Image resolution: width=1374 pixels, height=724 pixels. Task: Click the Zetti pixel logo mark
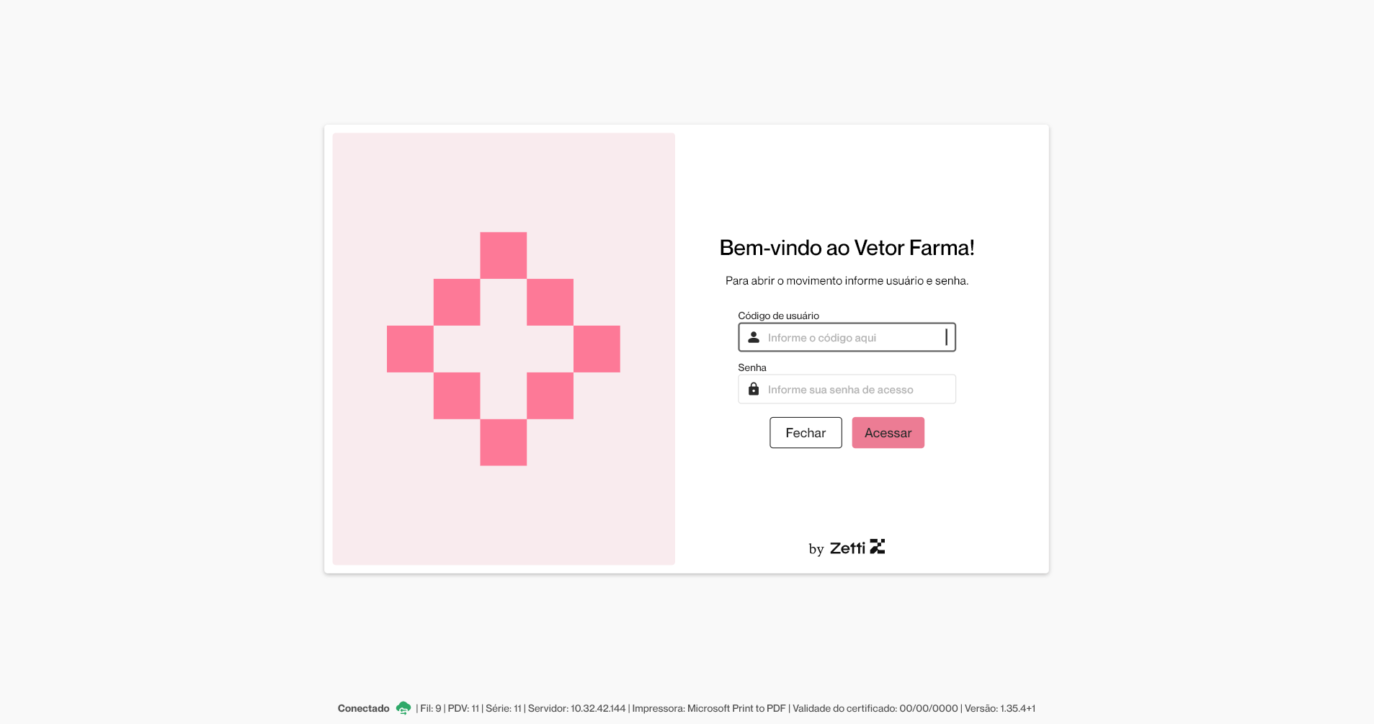[878, 547]
